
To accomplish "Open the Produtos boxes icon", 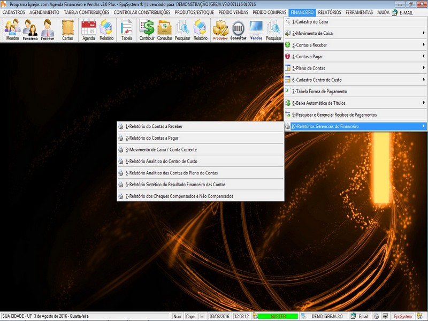I will coord(220,29).
